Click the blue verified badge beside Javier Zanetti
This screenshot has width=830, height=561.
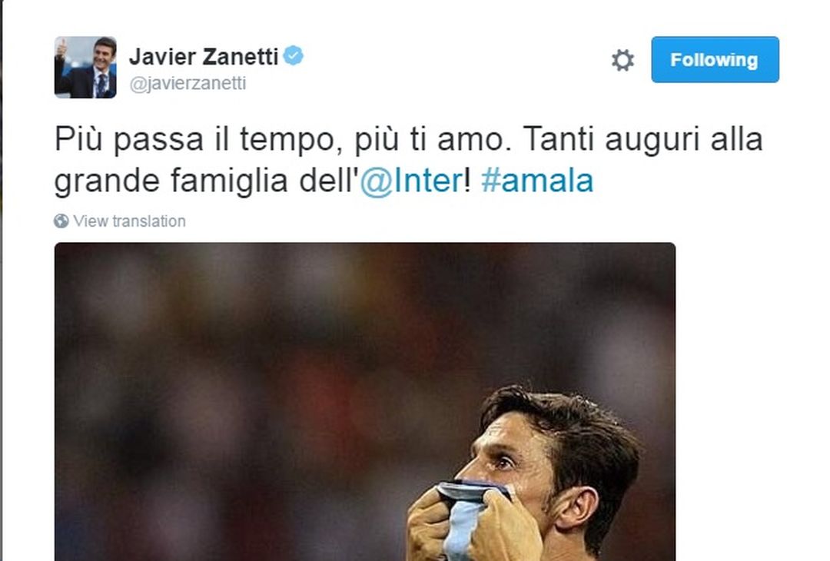(294, 55)
